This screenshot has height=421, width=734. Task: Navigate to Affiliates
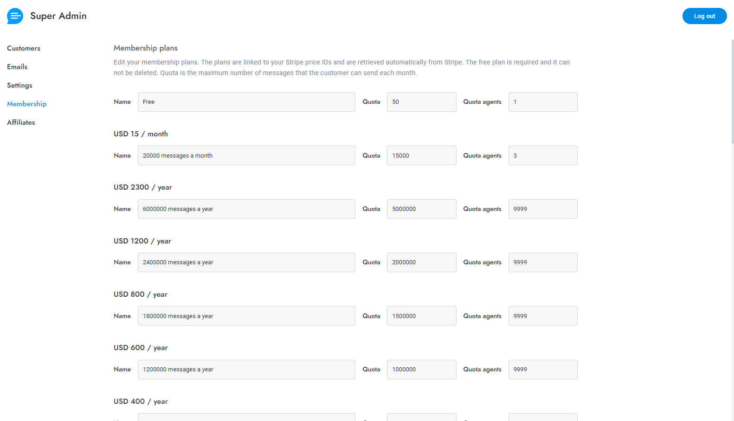coord(21,122)
